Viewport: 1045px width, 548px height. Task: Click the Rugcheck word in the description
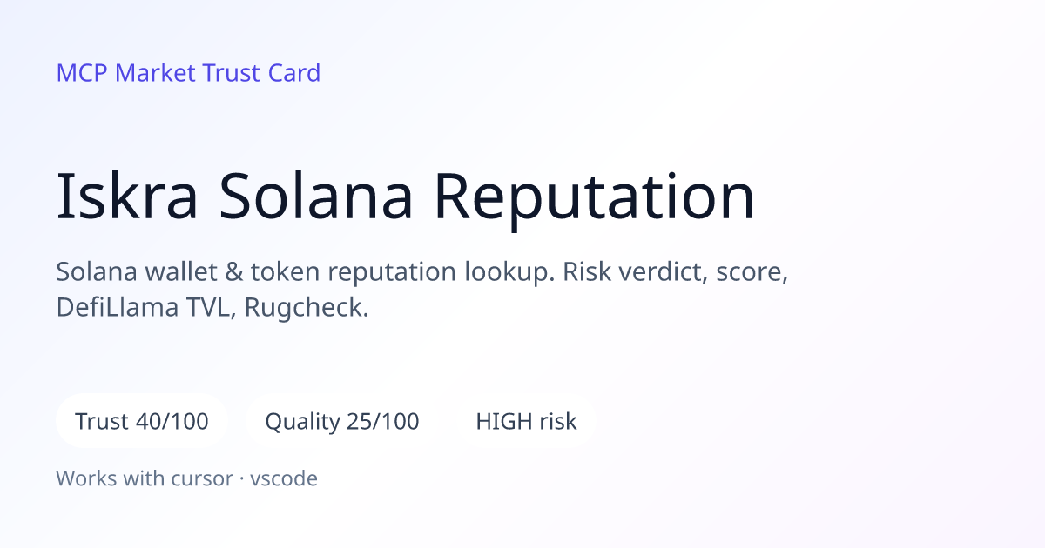pyautogui.click(x=307, y=308)
